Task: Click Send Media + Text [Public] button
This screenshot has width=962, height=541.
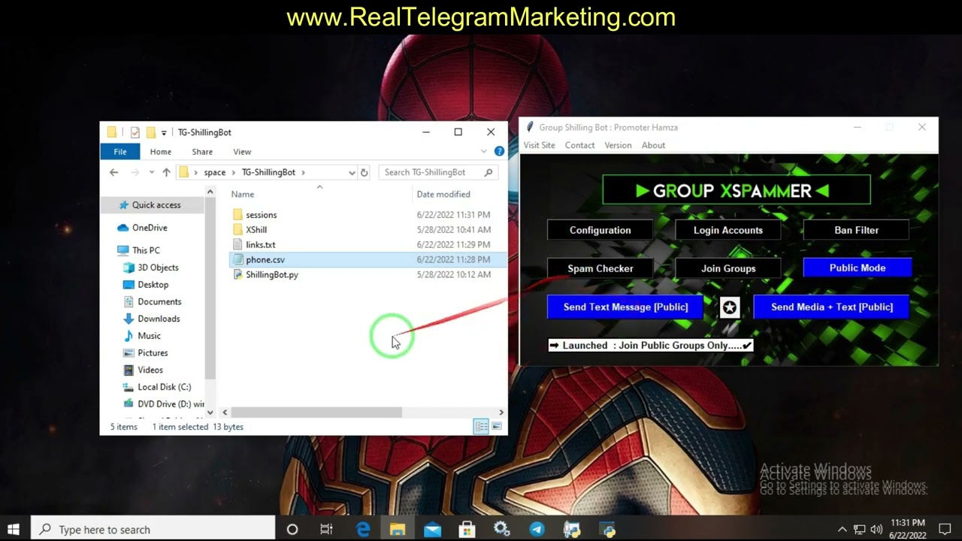Action: pos(831,307)
